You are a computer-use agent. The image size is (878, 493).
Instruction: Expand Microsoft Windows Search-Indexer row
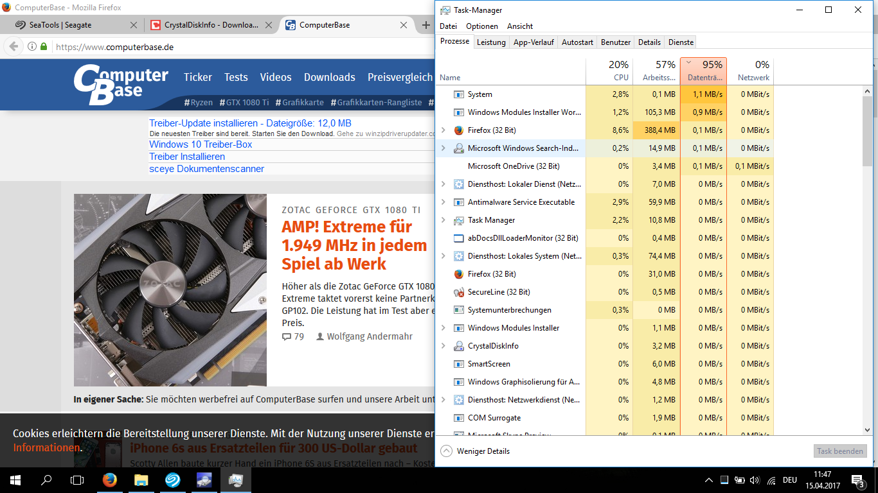[443, 148]
